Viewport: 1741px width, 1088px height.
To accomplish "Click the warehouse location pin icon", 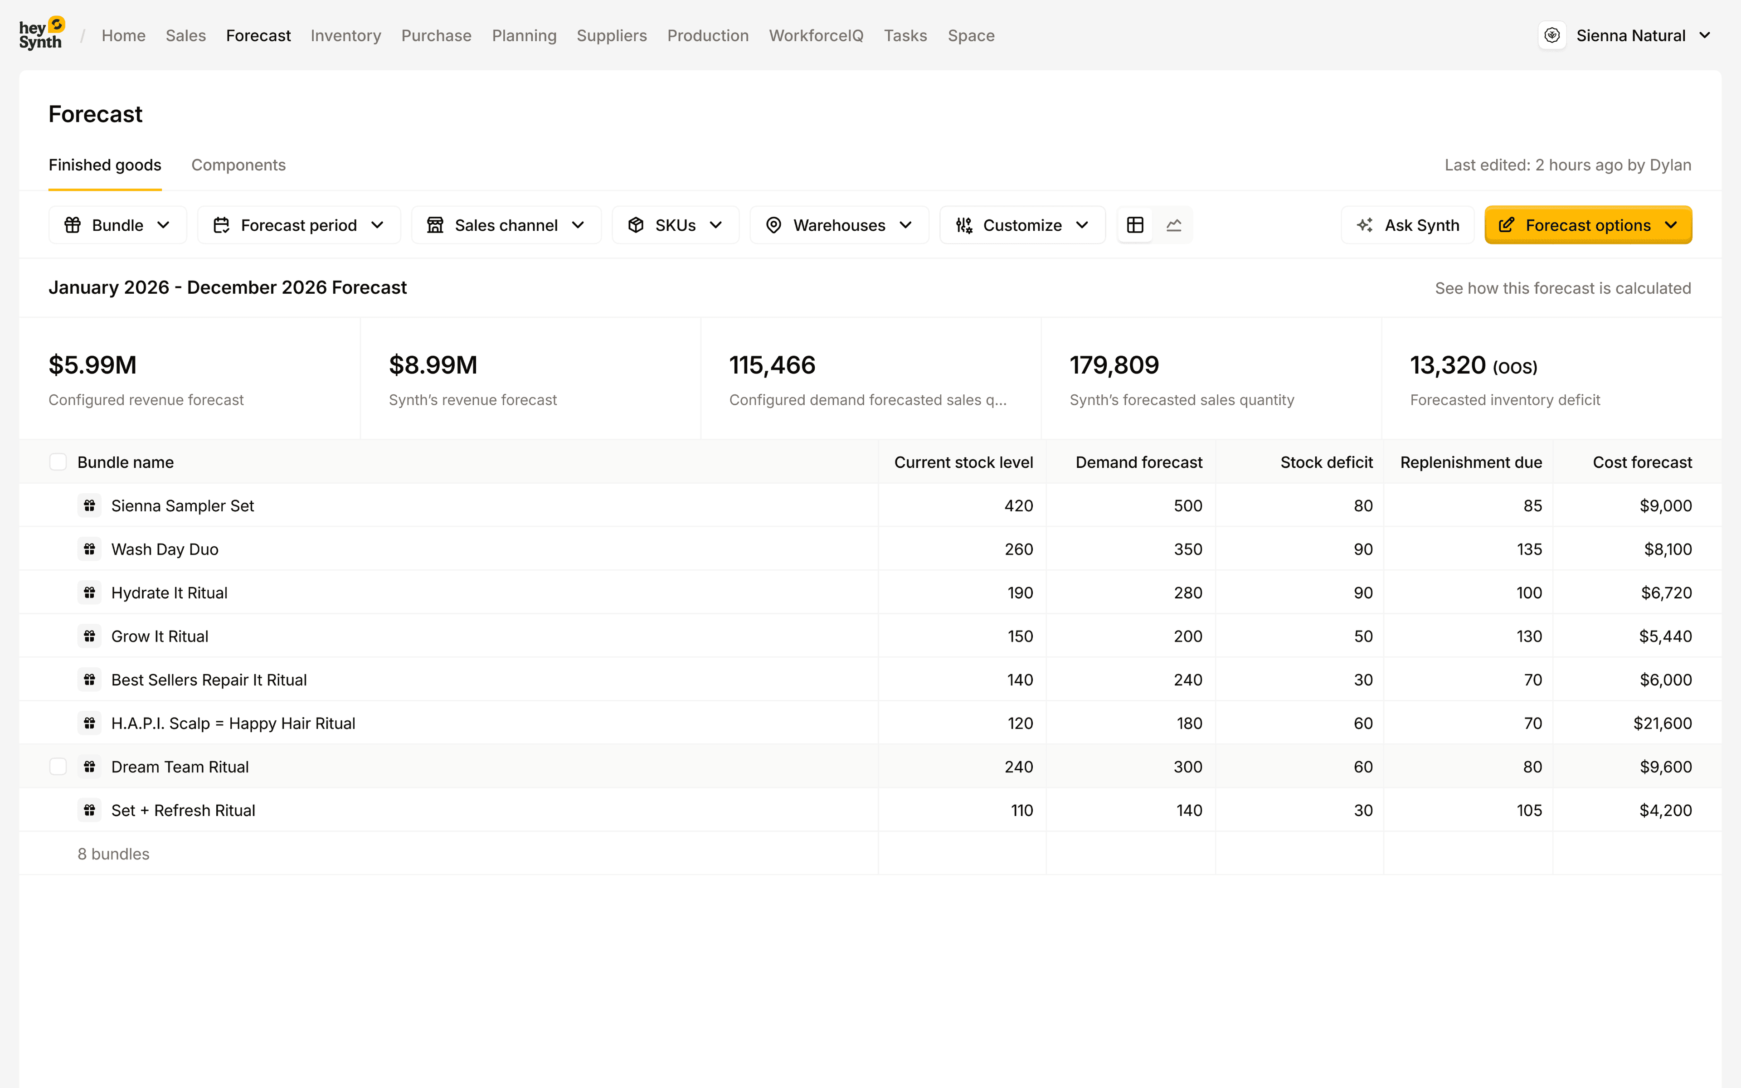I will click(773, 224).
